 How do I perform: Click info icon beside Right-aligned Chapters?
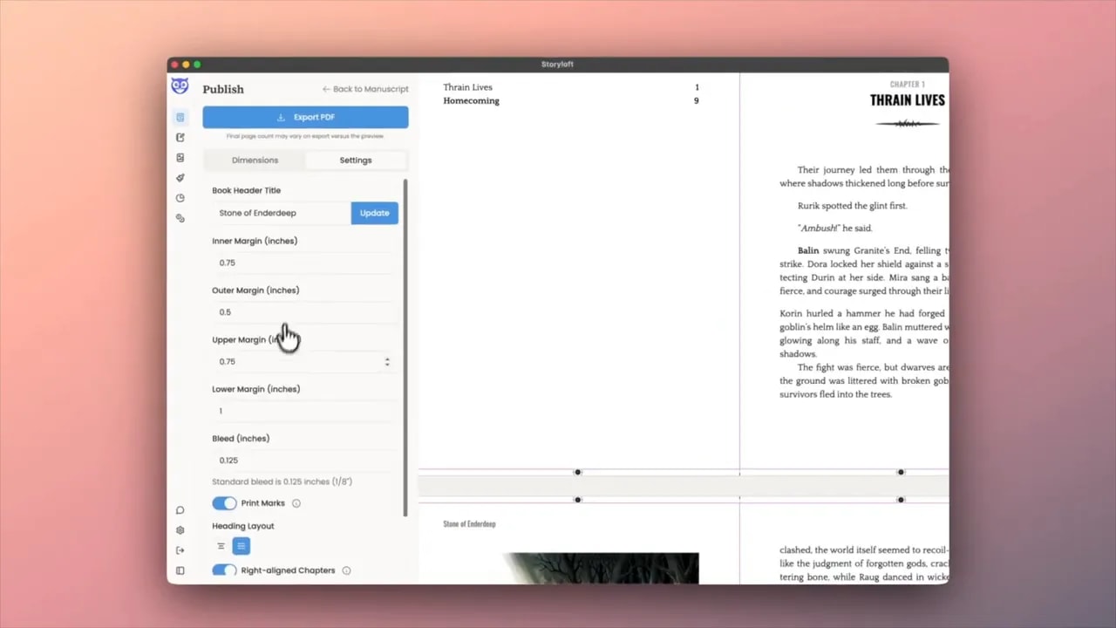pos(346,570)
